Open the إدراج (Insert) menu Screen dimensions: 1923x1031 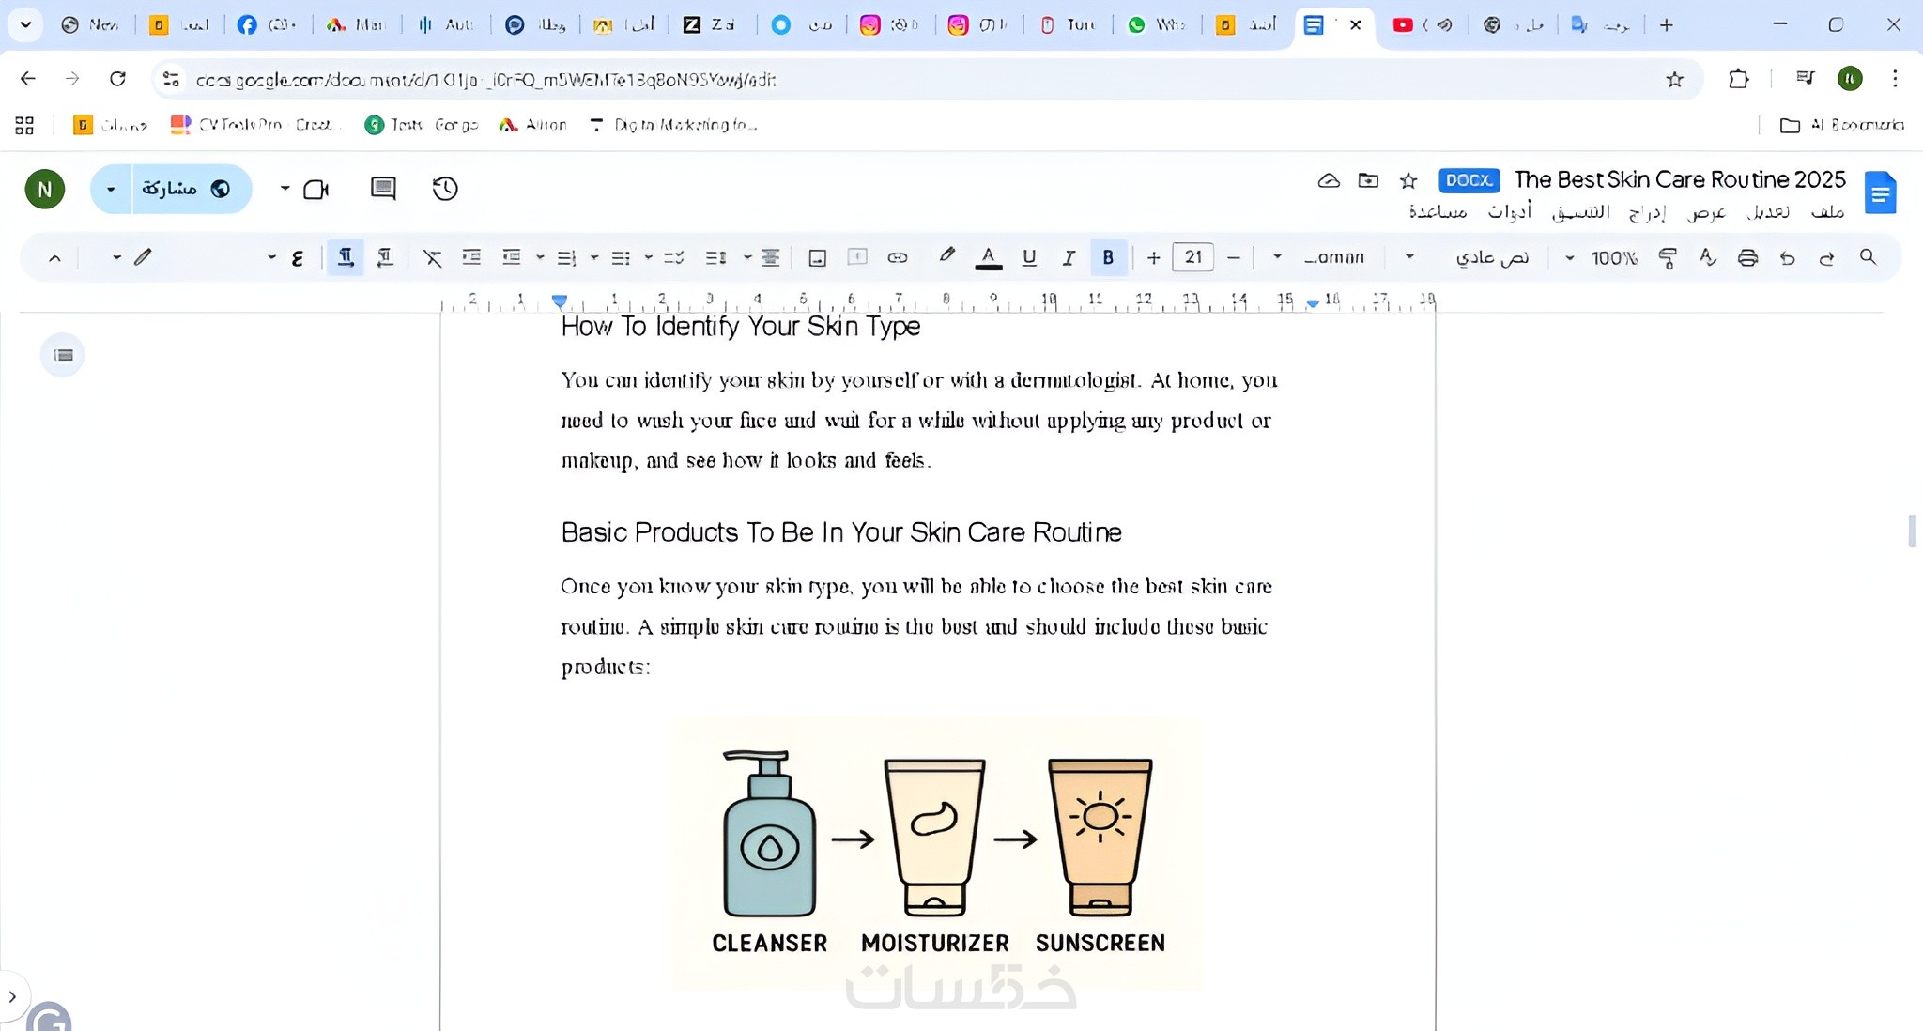coord(1647,212)
